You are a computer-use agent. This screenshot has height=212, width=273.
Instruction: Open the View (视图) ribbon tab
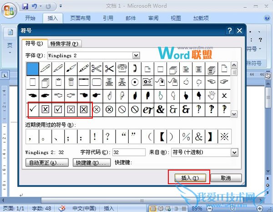[x=176, y=18]
